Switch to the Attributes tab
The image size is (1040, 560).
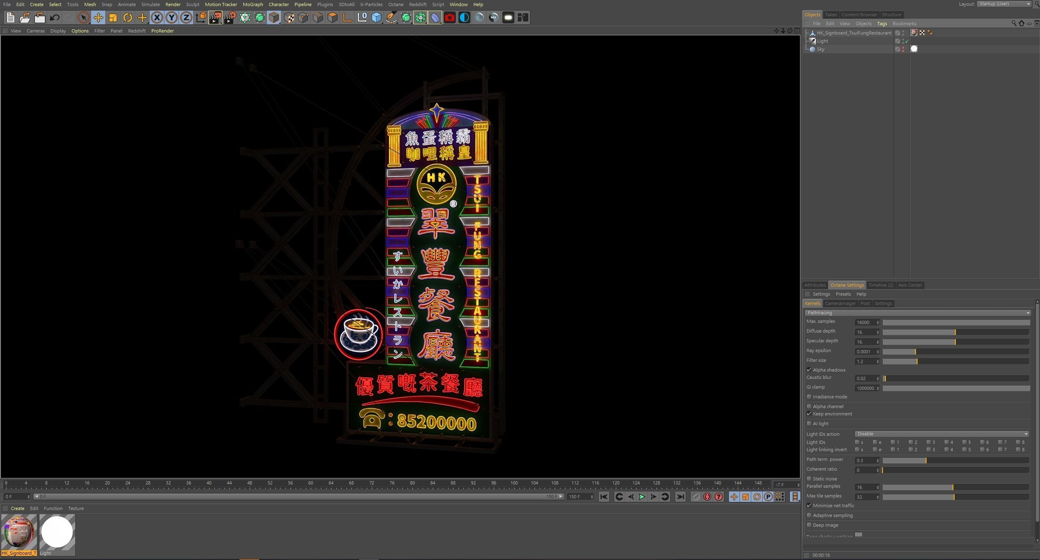(815, 285)
